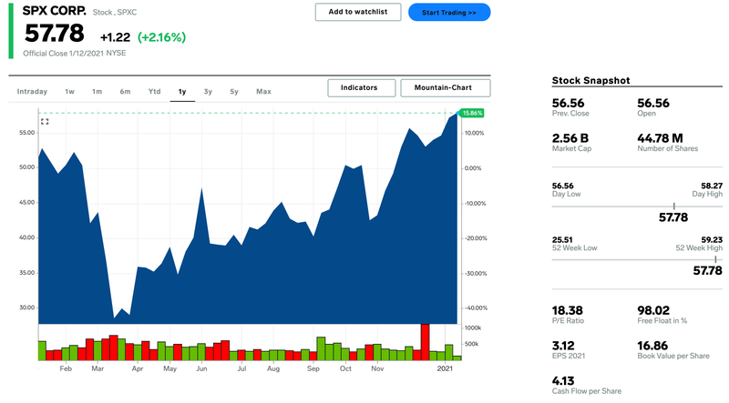Select the 1y time range tab
Viewport: 729px width, 403px height.
pyautogui.click(x=182, y=92)
